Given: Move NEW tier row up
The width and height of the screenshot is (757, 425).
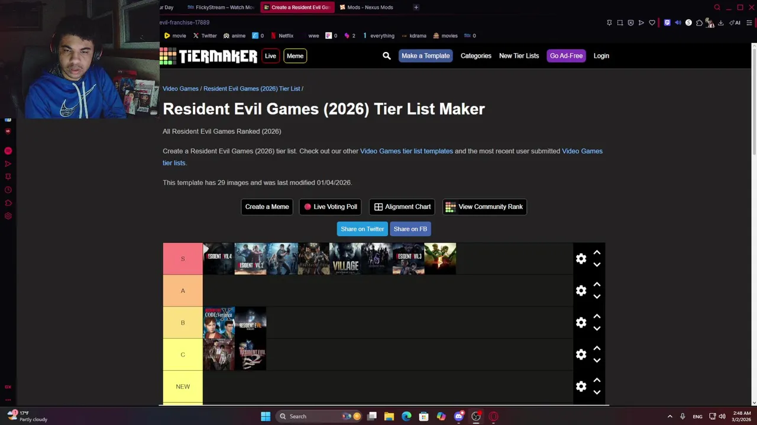Looking at the screenshot, I should click(x=597, y=380).
